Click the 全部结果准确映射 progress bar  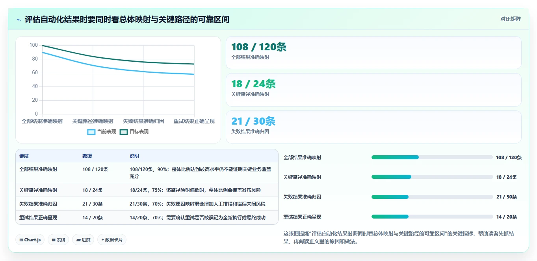pyautogui.click(x=432, y=157)
